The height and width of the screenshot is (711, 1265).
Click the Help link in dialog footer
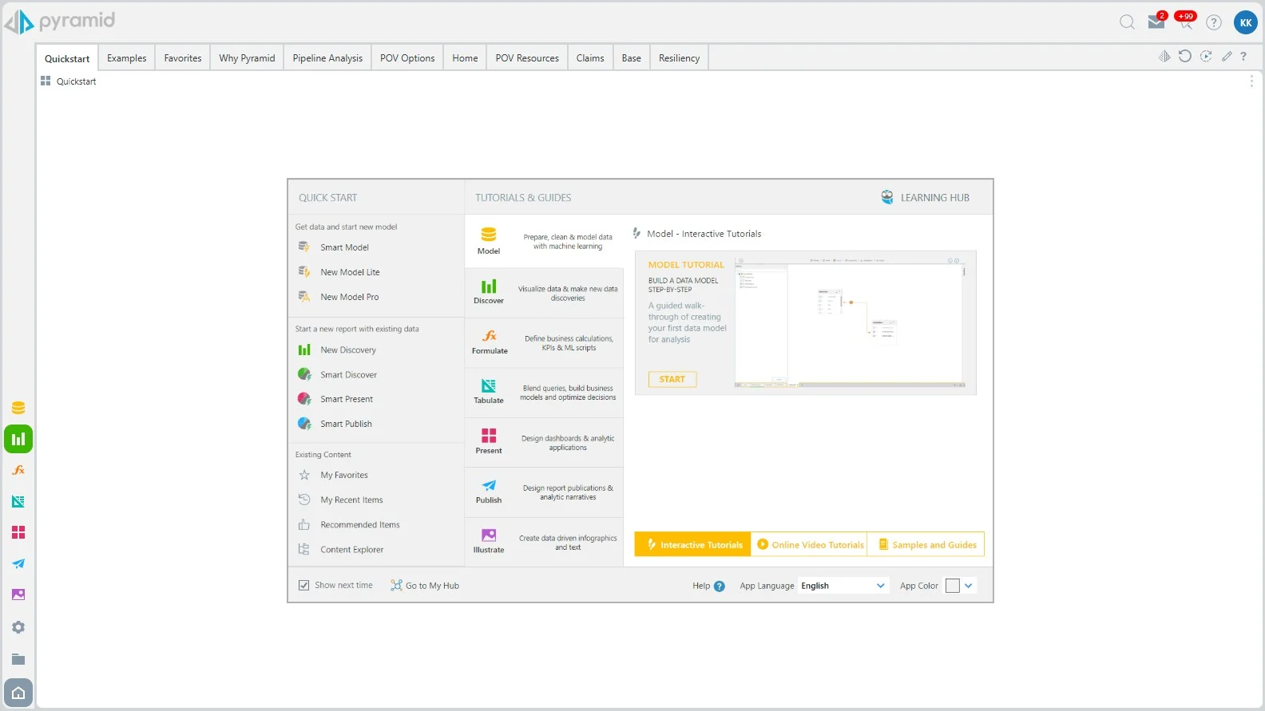click(x=708, y=586)
